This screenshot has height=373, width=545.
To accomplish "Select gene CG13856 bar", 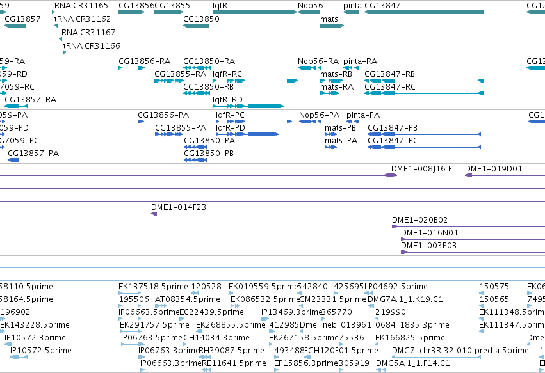I will (131, 12).
